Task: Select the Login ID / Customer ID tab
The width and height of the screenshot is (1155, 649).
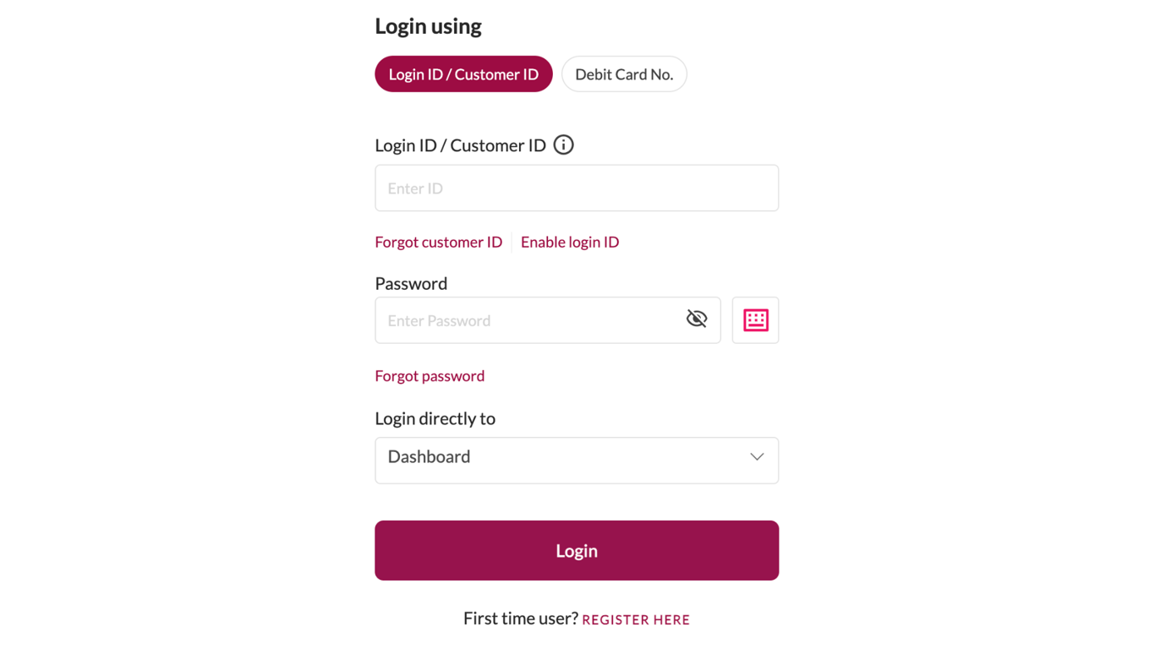Action: (x=463, y=74)
